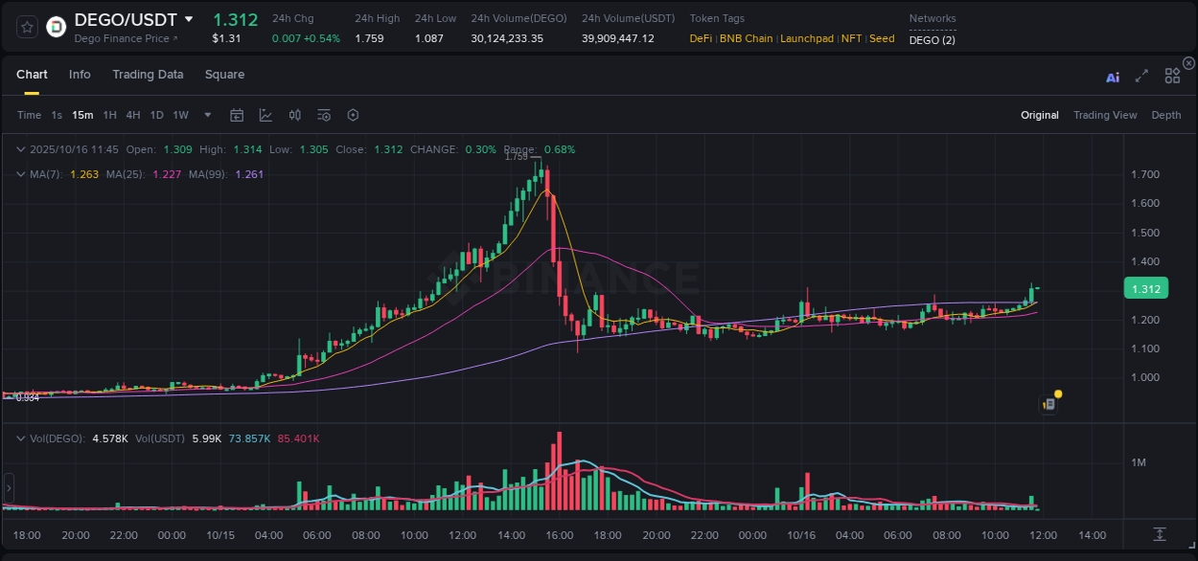
Task: Open chart settings via hexagon gear icon
Action: pyautogui.click(x=353, y=115)
